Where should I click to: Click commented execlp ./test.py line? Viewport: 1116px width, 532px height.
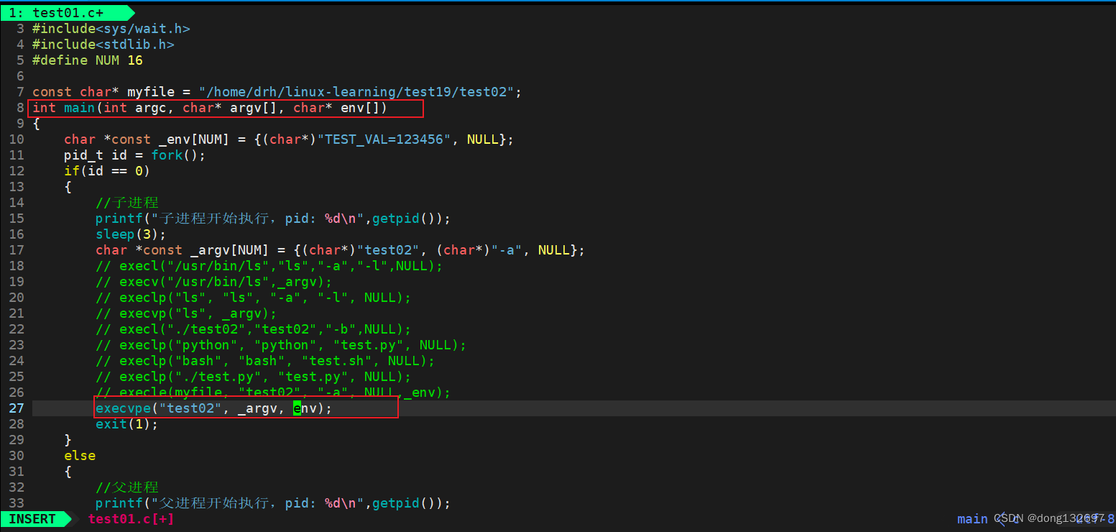254,377
